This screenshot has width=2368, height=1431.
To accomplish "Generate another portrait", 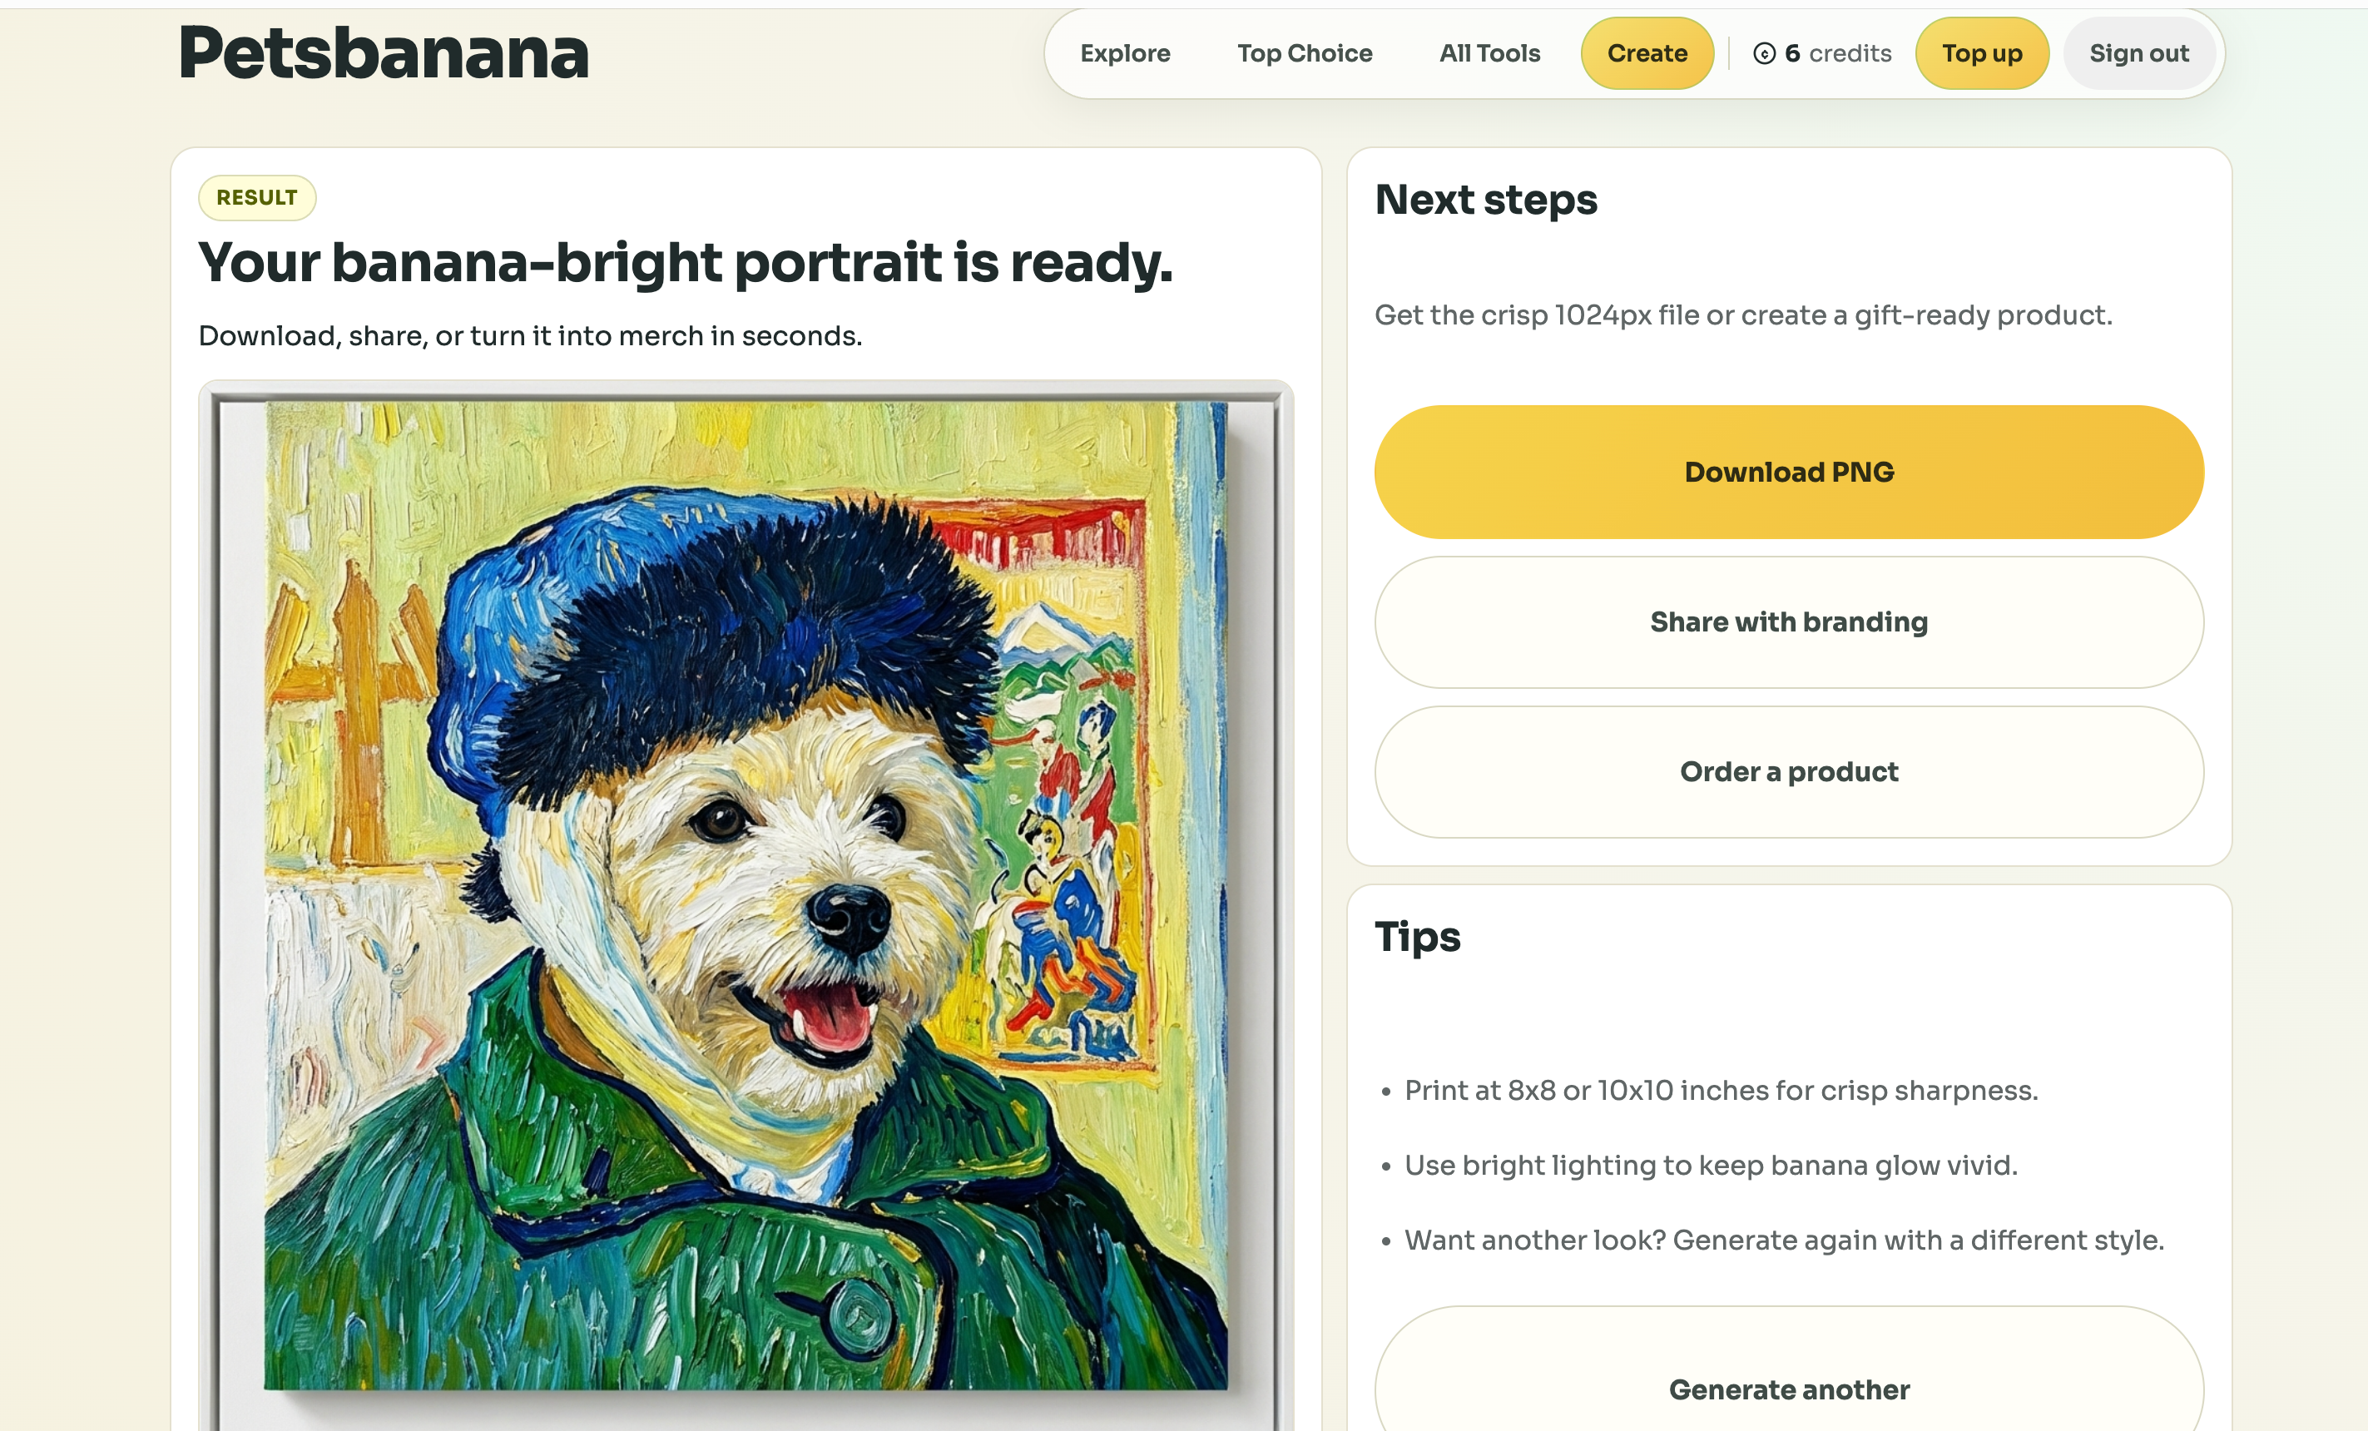I will [x=1790, y=1389].
